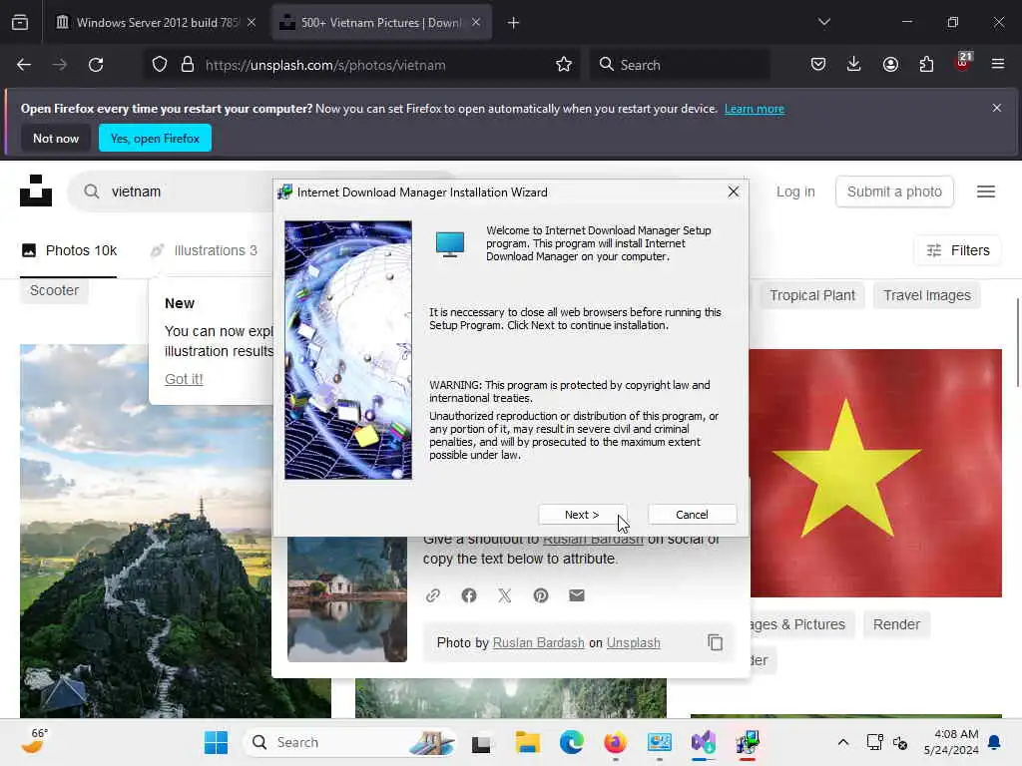This screenshot has height=766, width=1022.
Task: Switch to the Illustrations 3 tab
Action: point(204,250)
